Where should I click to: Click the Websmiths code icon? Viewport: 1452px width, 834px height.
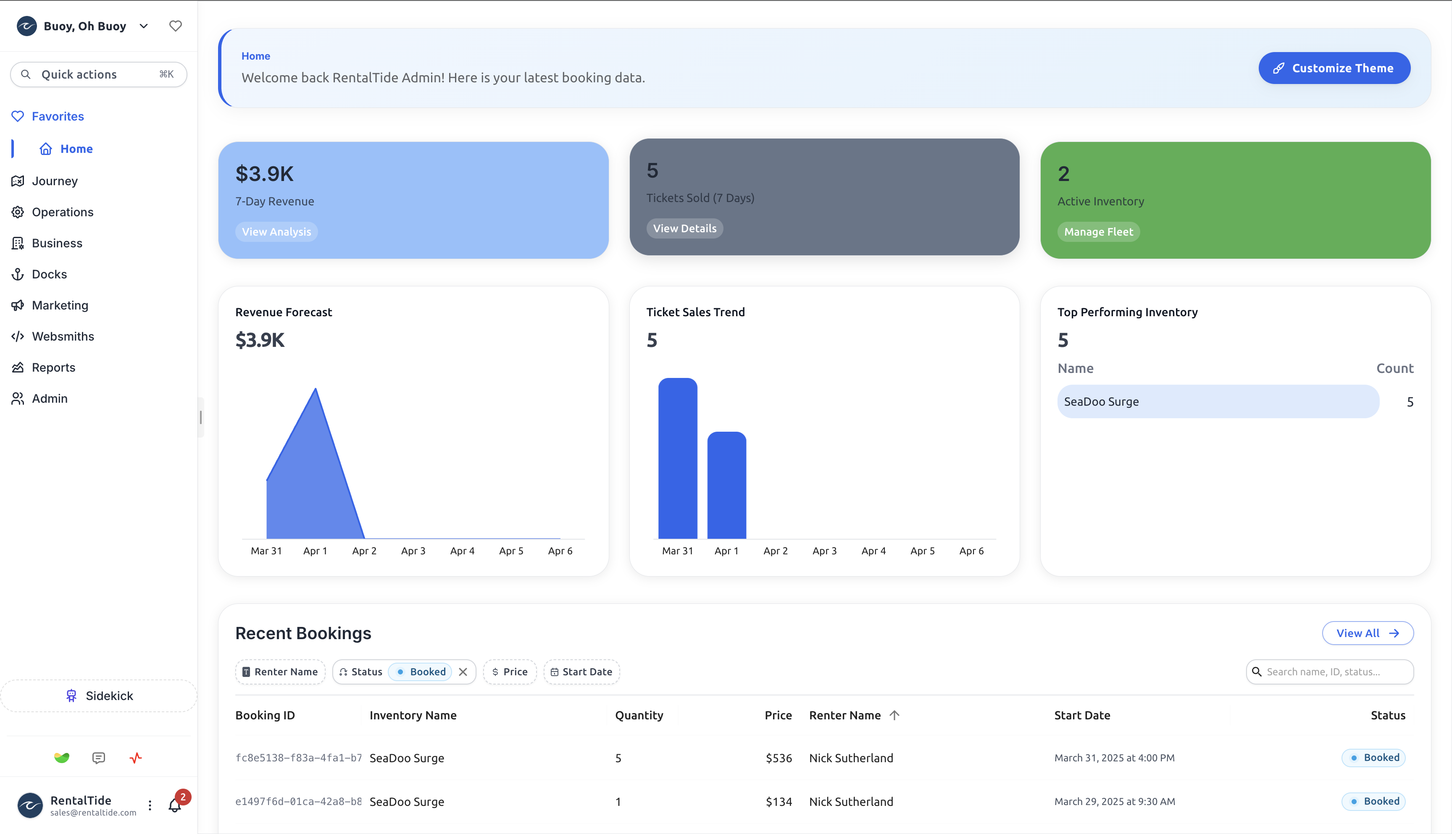pyautogui.click(x=18, y=336)
